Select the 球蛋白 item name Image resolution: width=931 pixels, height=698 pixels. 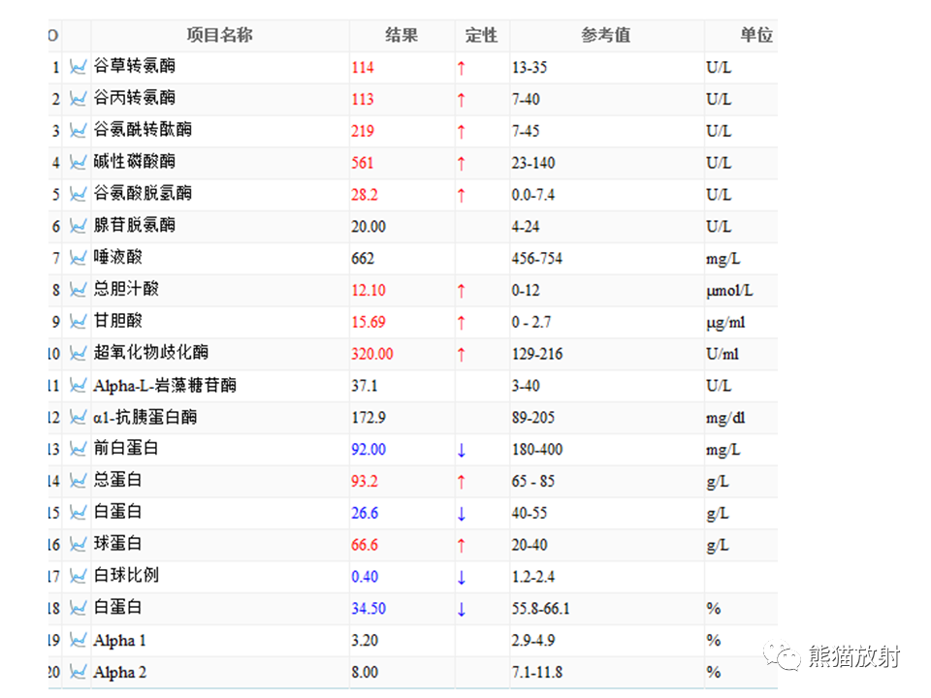pos(117,543)
